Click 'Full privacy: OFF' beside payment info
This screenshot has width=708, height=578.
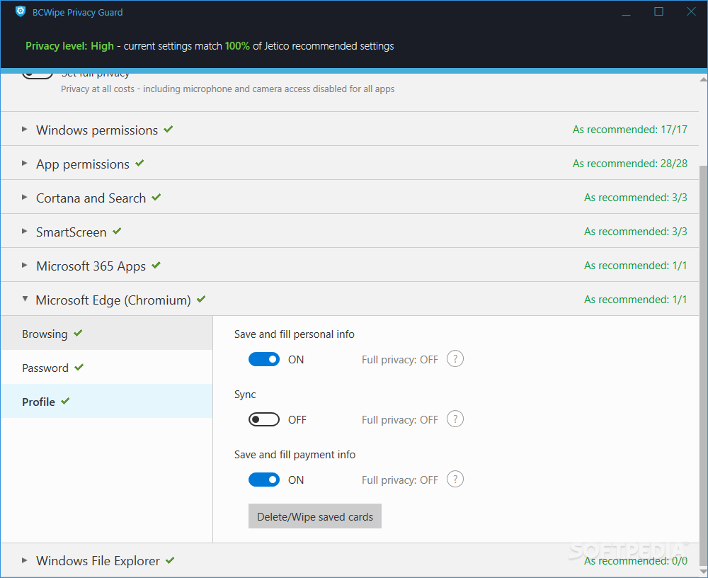tap(399, 480)
